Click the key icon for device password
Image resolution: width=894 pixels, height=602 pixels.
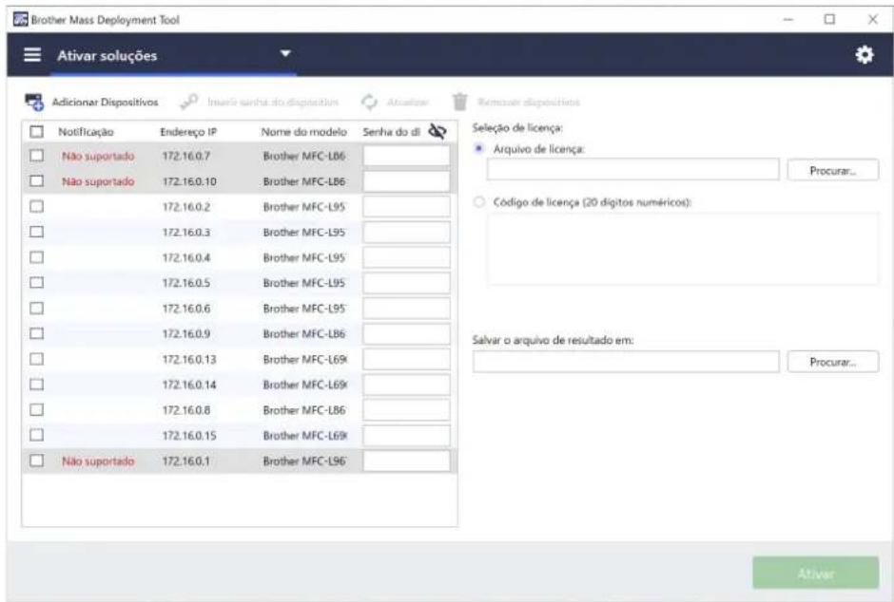[188, 102]
